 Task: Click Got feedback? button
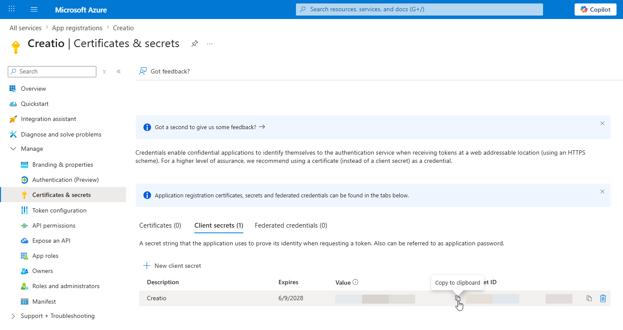coord(164,71)
